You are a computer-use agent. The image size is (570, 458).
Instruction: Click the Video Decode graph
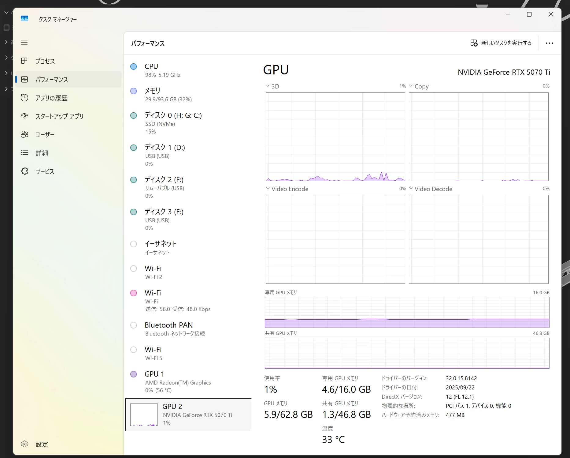pos(479,239)
